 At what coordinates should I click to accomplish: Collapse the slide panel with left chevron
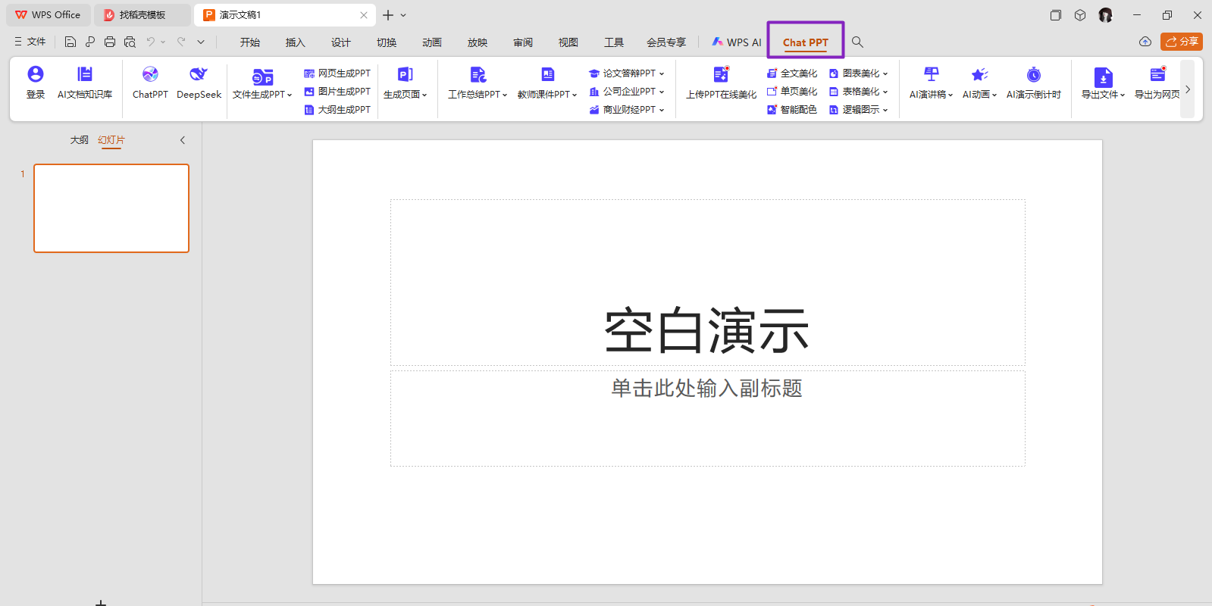coord(183,140)
